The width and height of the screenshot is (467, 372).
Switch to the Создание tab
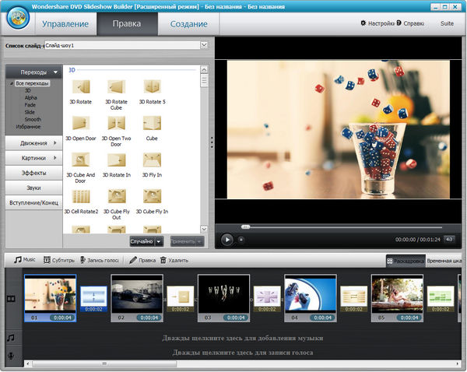pyautogui.click(x=188, y=24)
